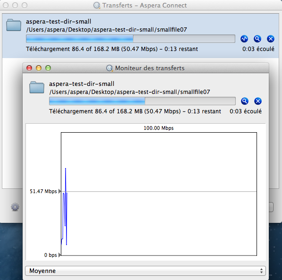Close the Moniteur des transferts window

[29, 68]
